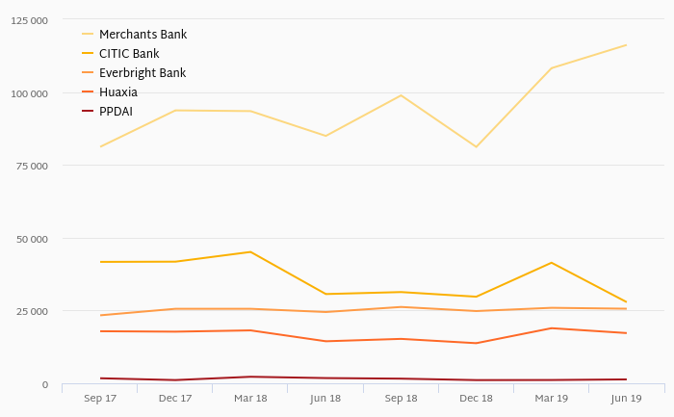Toggle CITIC Bank legend entry
674x417 pixels.
120,54
